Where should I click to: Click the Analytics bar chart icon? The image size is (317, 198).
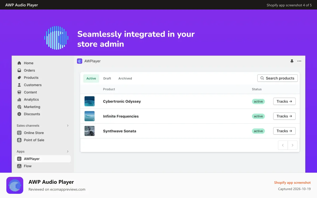click(x=19, y=100)
